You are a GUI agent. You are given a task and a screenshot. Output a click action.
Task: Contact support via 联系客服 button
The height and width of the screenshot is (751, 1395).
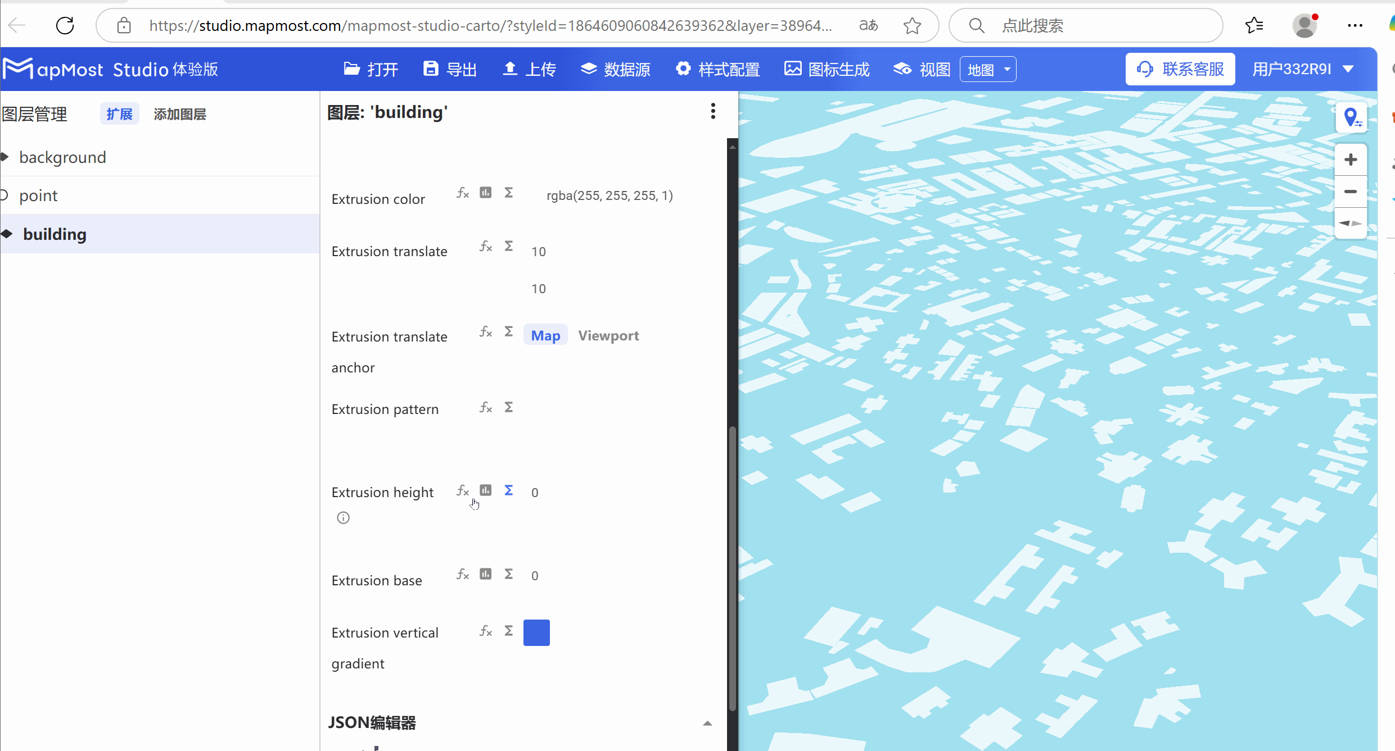[1180, 69]
